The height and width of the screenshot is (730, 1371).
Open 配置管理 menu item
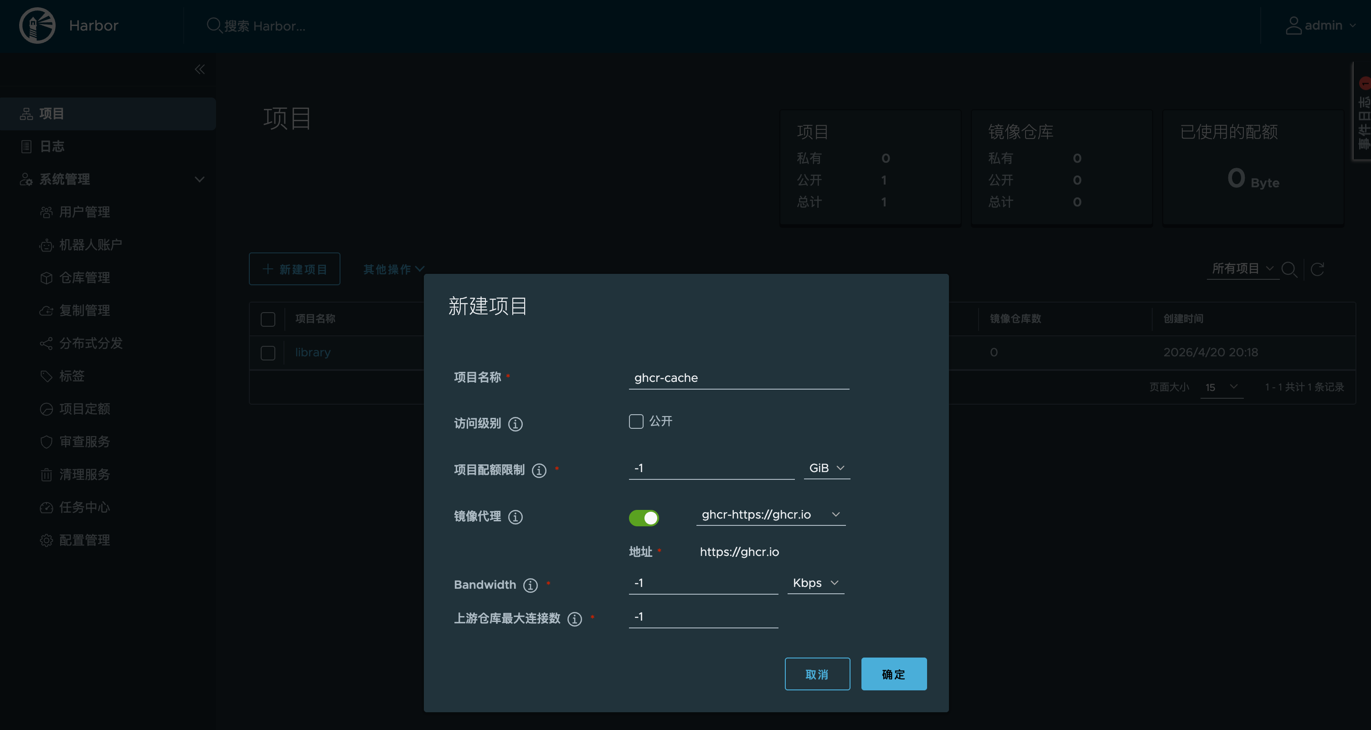click(85, 540)
